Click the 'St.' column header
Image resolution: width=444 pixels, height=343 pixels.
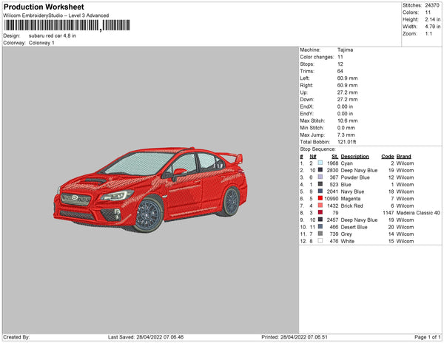point(335,157)
